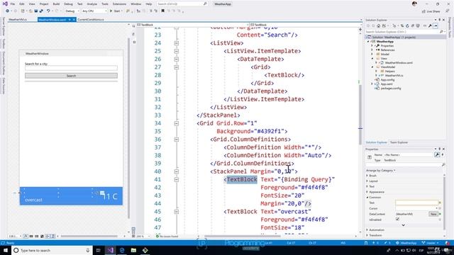The width and height of the screenshot is (454, 255).
Task: Expand the Transform property category
Action: coord(367,235)
